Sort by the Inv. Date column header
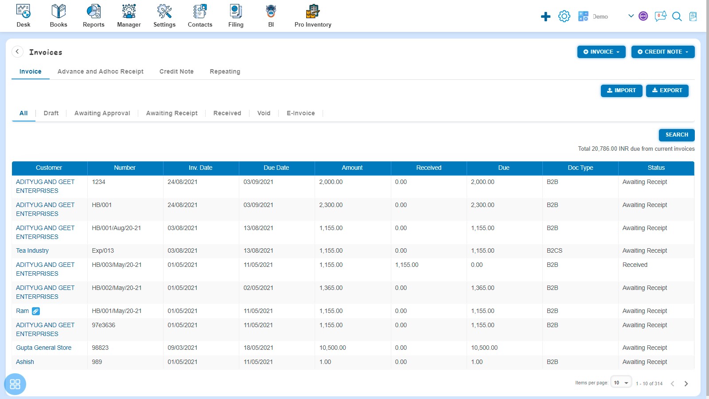This screenshot has width=709, height=399. point(201,168)
